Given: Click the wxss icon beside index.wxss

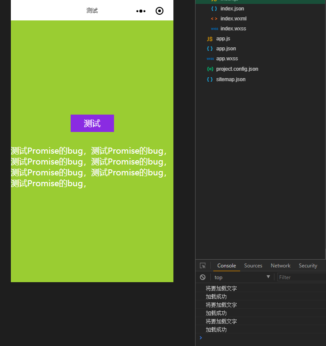Looking at the screenshot, I should 215,29.
